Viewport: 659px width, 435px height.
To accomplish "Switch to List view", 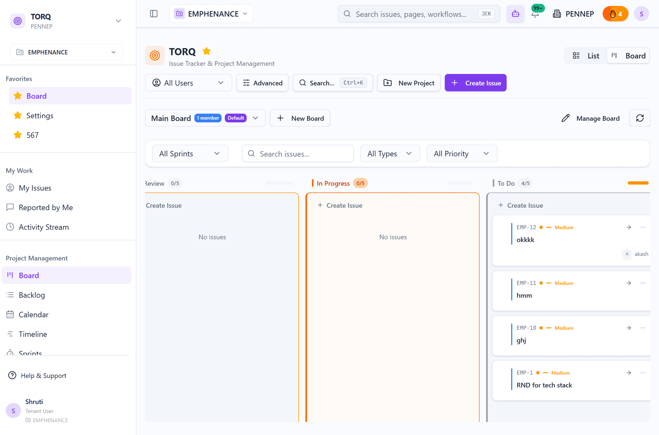I will pos(586,56).
